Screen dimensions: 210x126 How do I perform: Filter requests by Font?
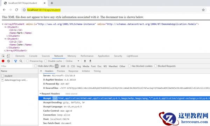[93, 66]
